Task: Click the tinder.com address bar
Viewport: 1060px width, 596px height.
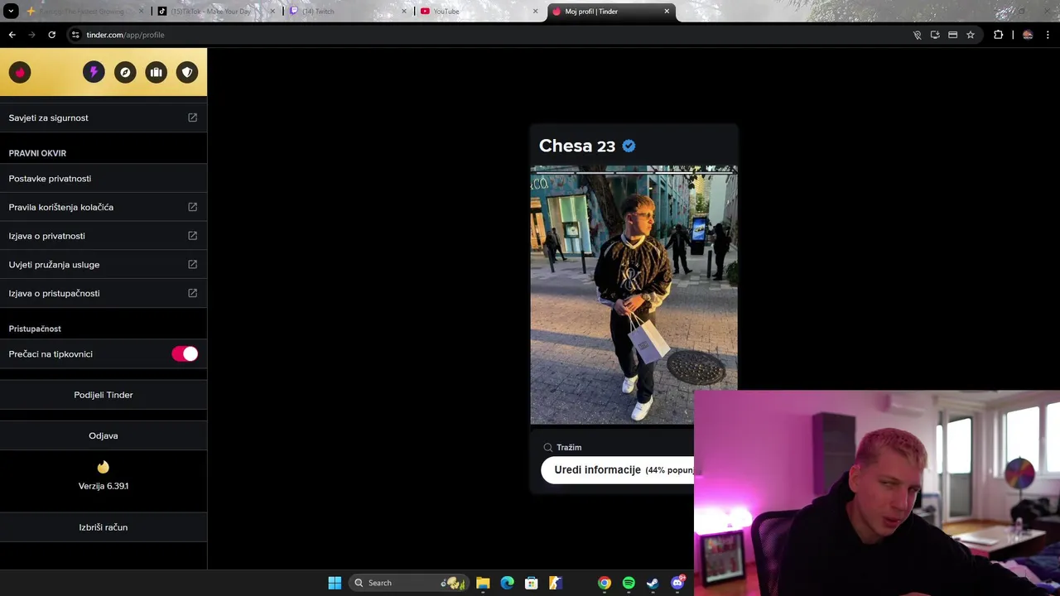Action: pos(489,35)
